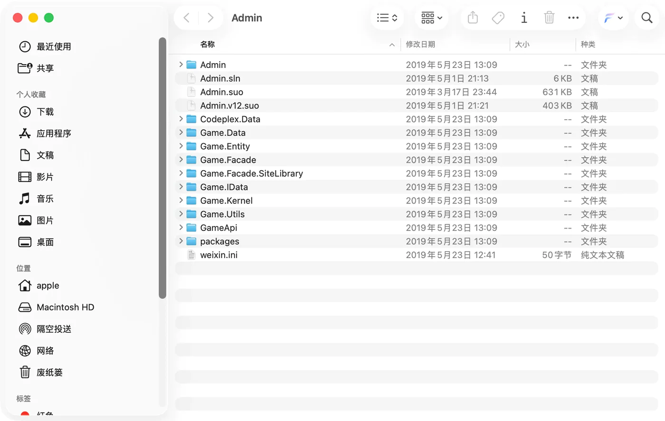Screen dimensions: 665x421
Task: Select the Game.Kernel folder name
Action: click(226, 201)
